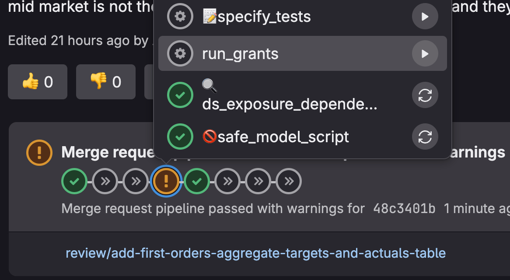510x280 pixels.
Task: Open the second passed pipeline stage
Action: (x=197, y=181)
